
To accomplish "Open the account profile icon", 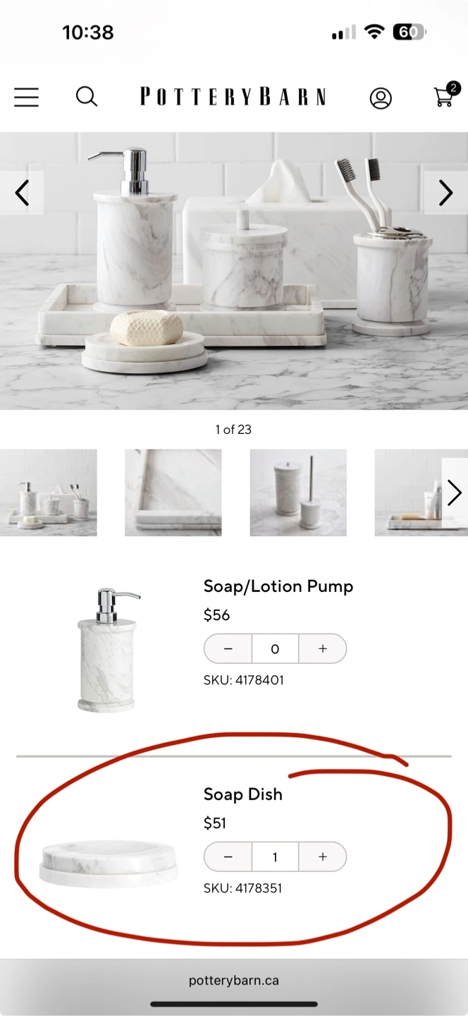I will pos(381,98).
